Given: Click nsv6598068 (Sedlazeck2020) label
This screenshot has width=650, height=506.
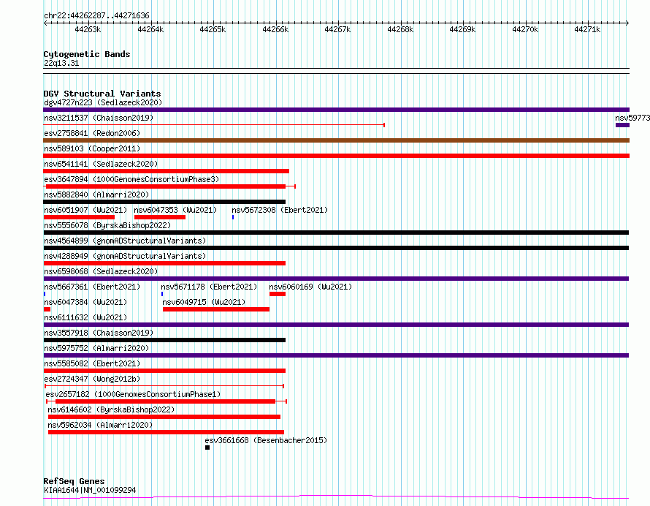Looking at the screenshot, I should click(101, 271).
